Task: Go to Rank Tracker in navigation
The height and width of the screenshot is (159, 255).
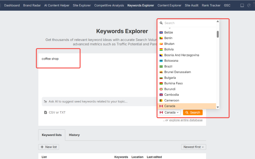Action: point(211,5)
